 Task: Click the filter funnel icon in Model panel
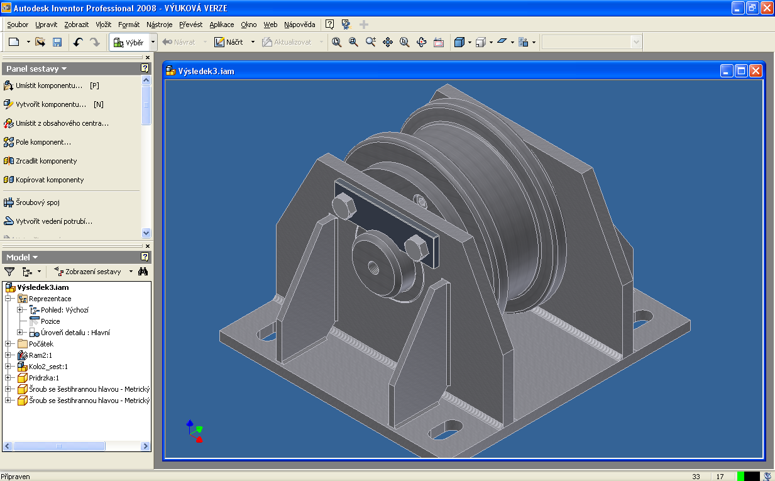point(9,272)
